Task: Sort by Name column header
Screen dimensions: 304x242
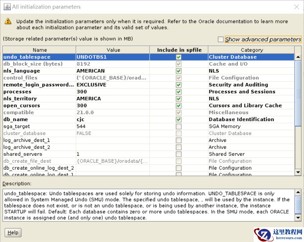Action: tap(40, 50)
